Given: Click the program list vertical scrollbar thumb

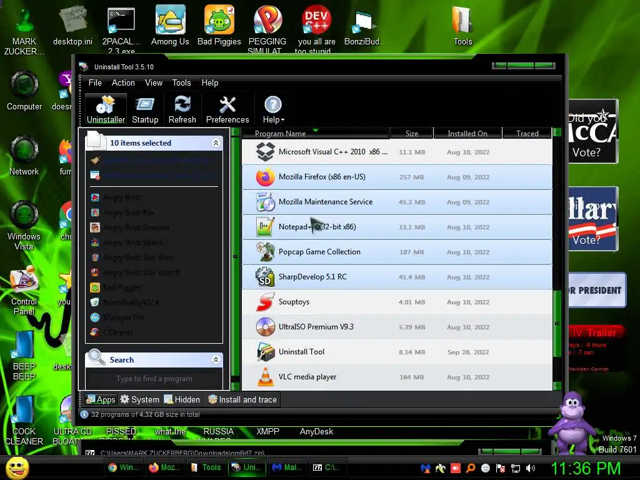Looking at the screenshot, I should [557, 323].
